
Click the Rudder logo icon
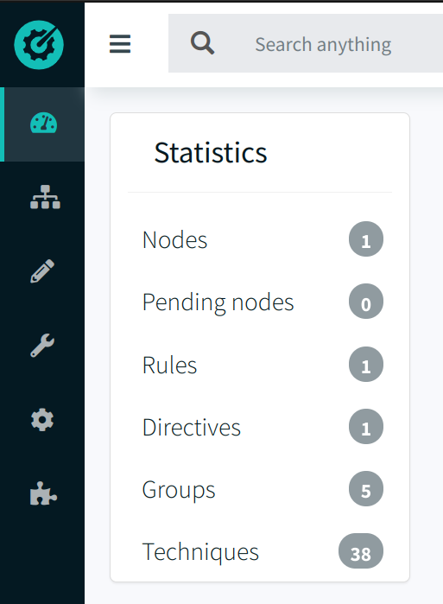click(x=39, y=45)
